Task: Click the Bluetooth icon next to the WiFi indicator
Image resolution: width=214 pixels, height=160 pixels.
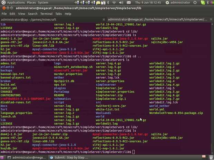Action: 108,2
